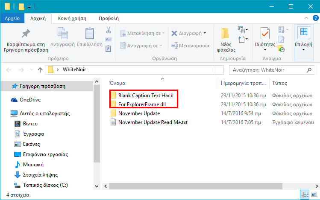Go up one level with the up arrow
Image resolution: width=320 pixels, height=200 pixels.
(x=40, y=70)
